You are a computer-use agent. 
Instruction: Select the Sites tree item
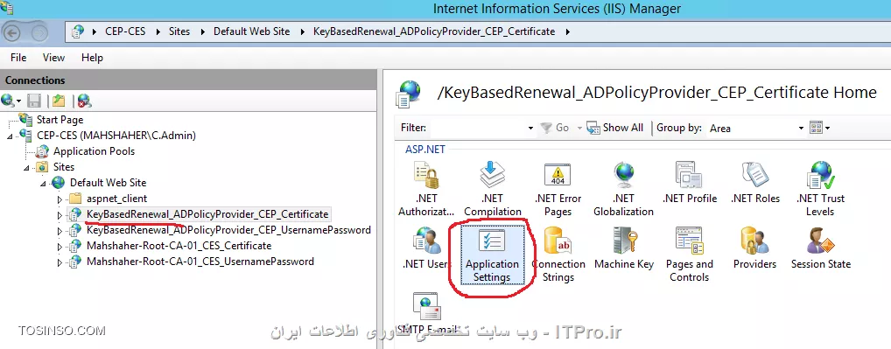coord(64,167)
